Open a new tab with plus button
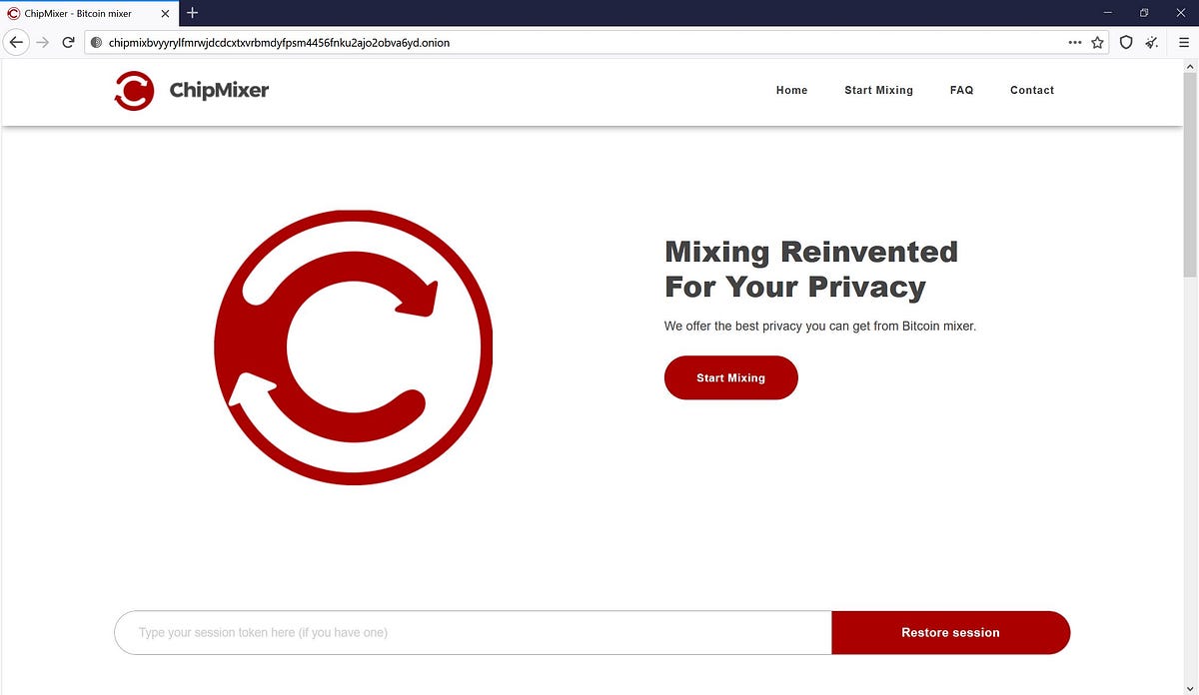1199x695 pixels. coord(193,13)
